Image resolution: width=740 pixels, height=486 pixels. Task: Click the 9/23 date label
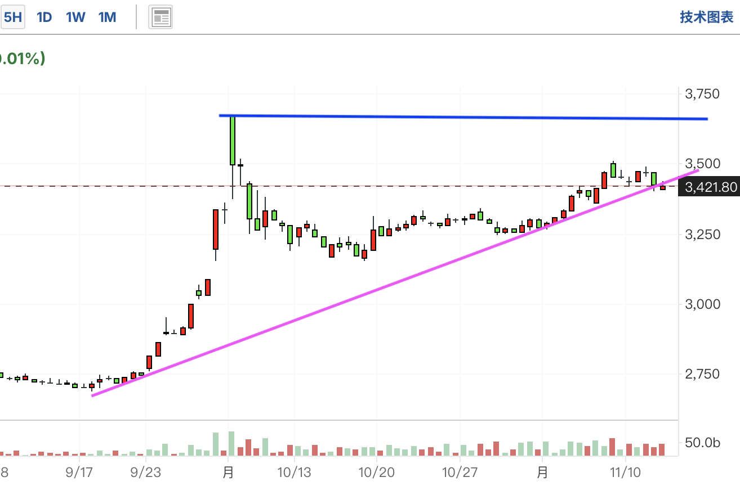(x=145, y=471)
